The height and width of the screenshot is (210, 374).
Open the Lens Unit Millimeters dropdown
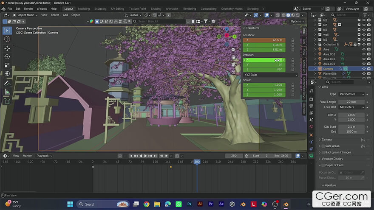click(351, 107)
